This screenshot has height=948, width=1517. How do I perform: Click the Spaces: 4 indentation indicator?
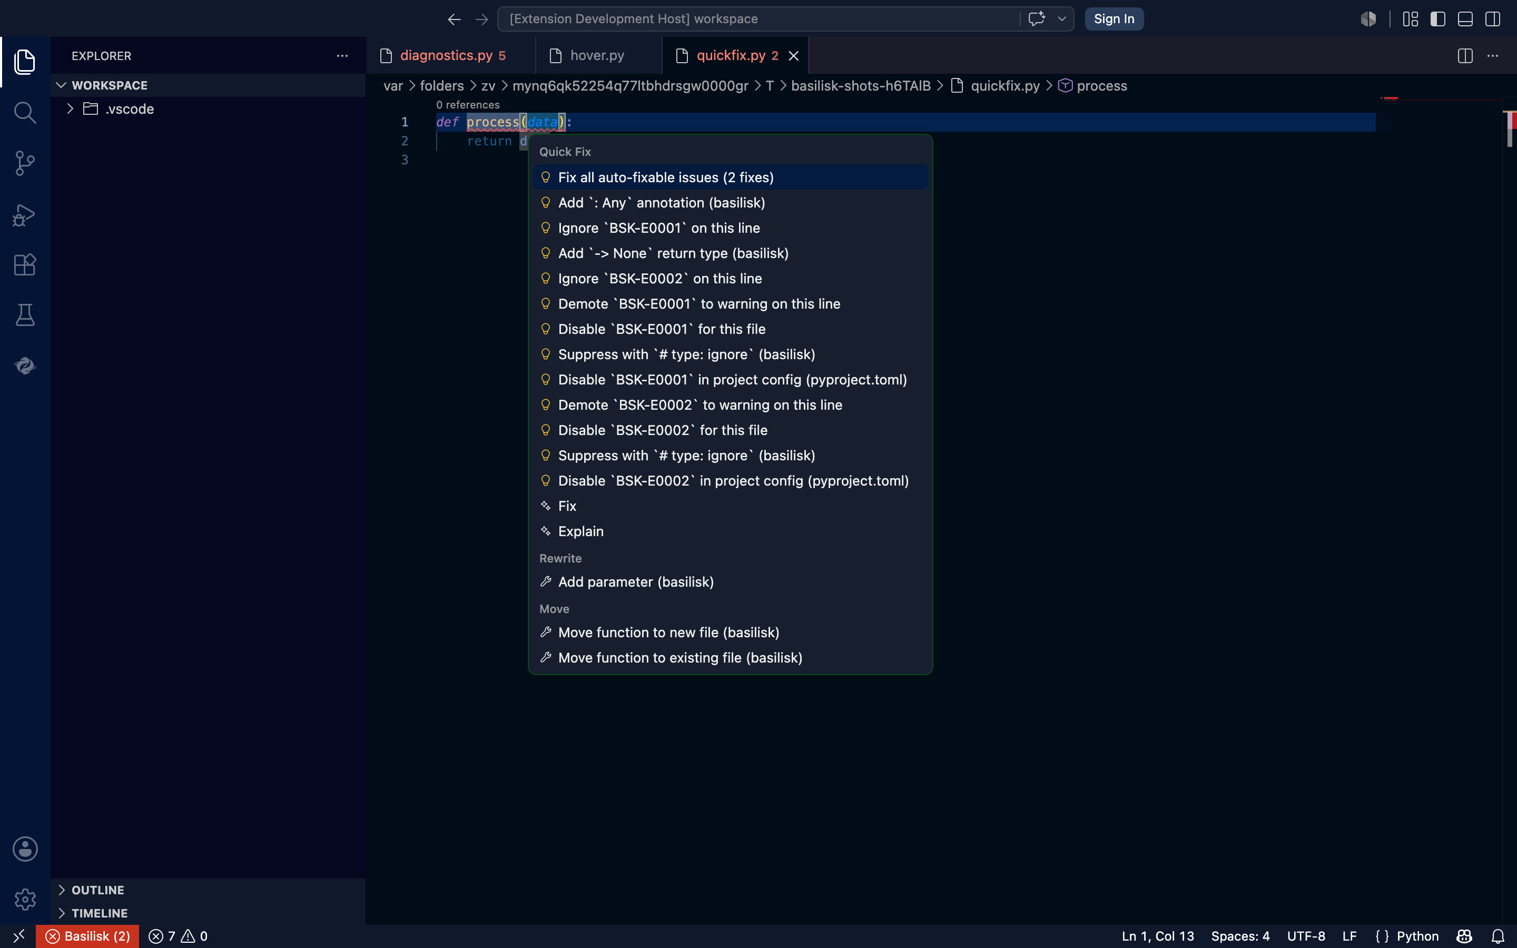[1240, 936]
